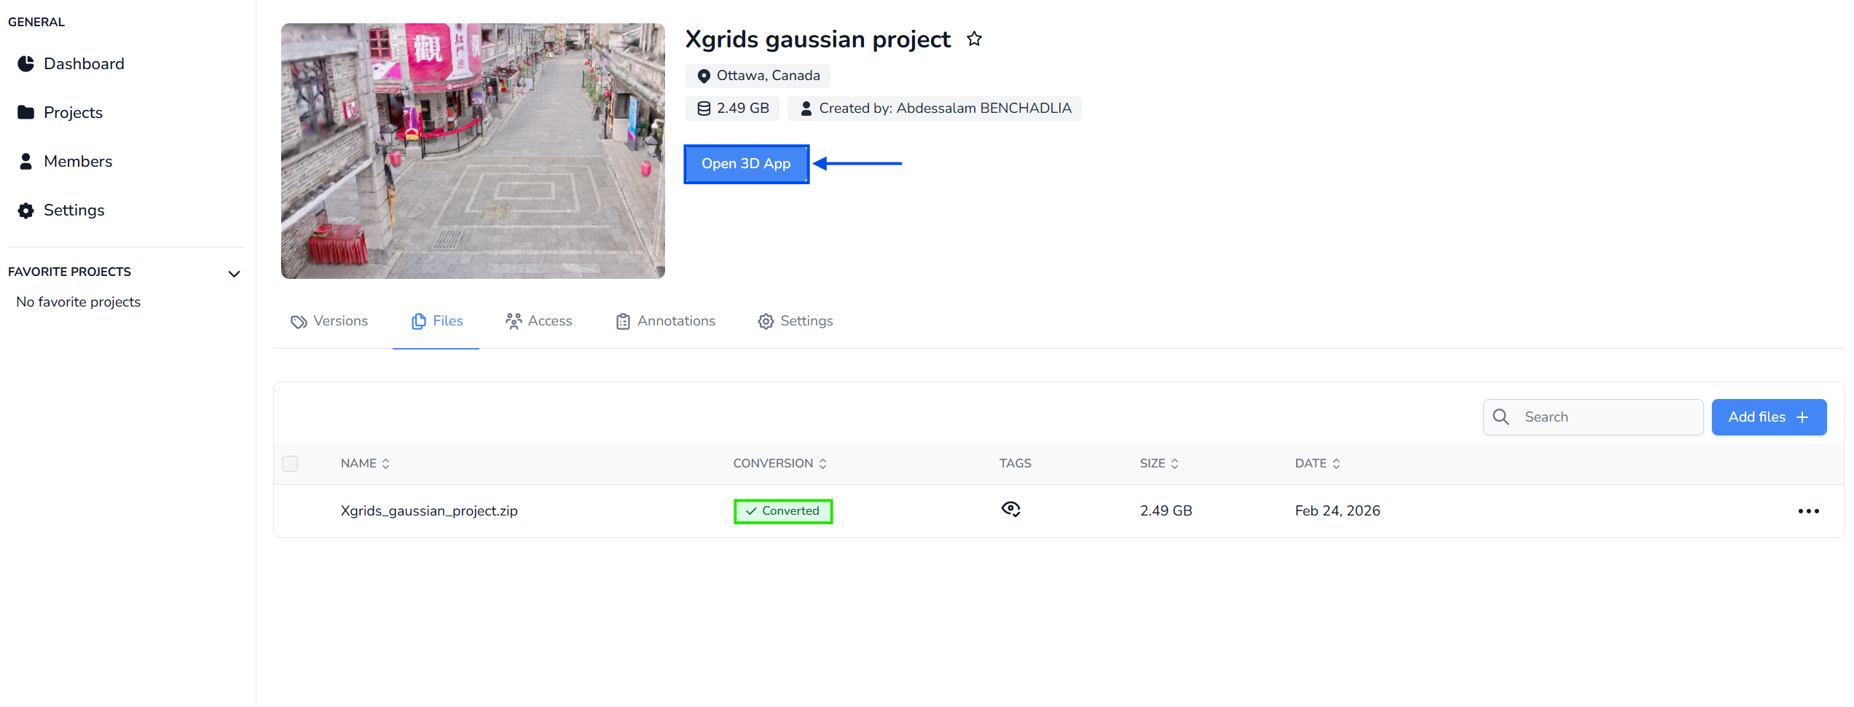Click the Dashboard pie chart icon
This screenshot has height=707, width=1854.
coord(25,64)
